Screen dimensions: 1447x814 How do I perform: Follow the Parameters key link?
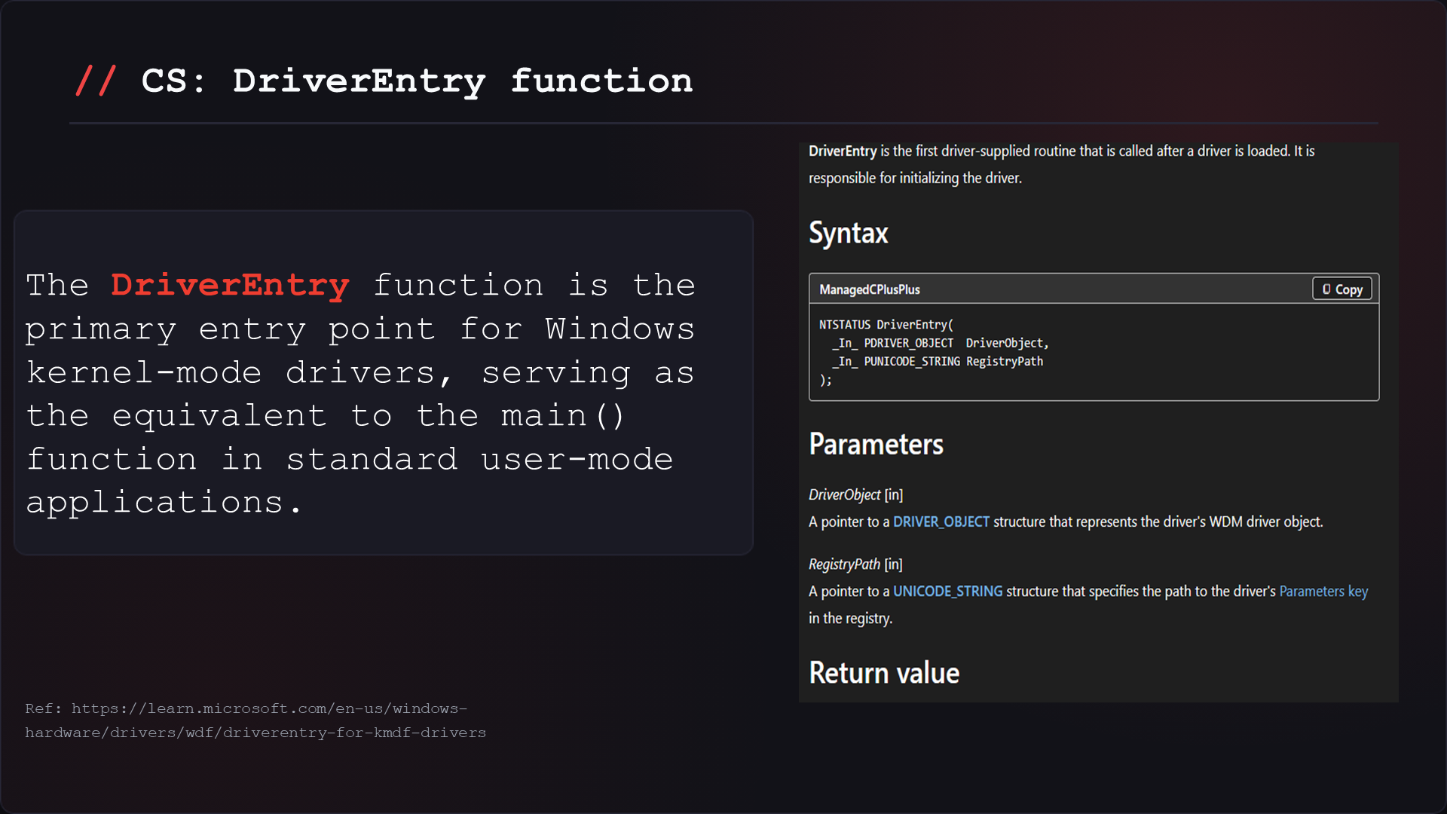coord(1323,591)
